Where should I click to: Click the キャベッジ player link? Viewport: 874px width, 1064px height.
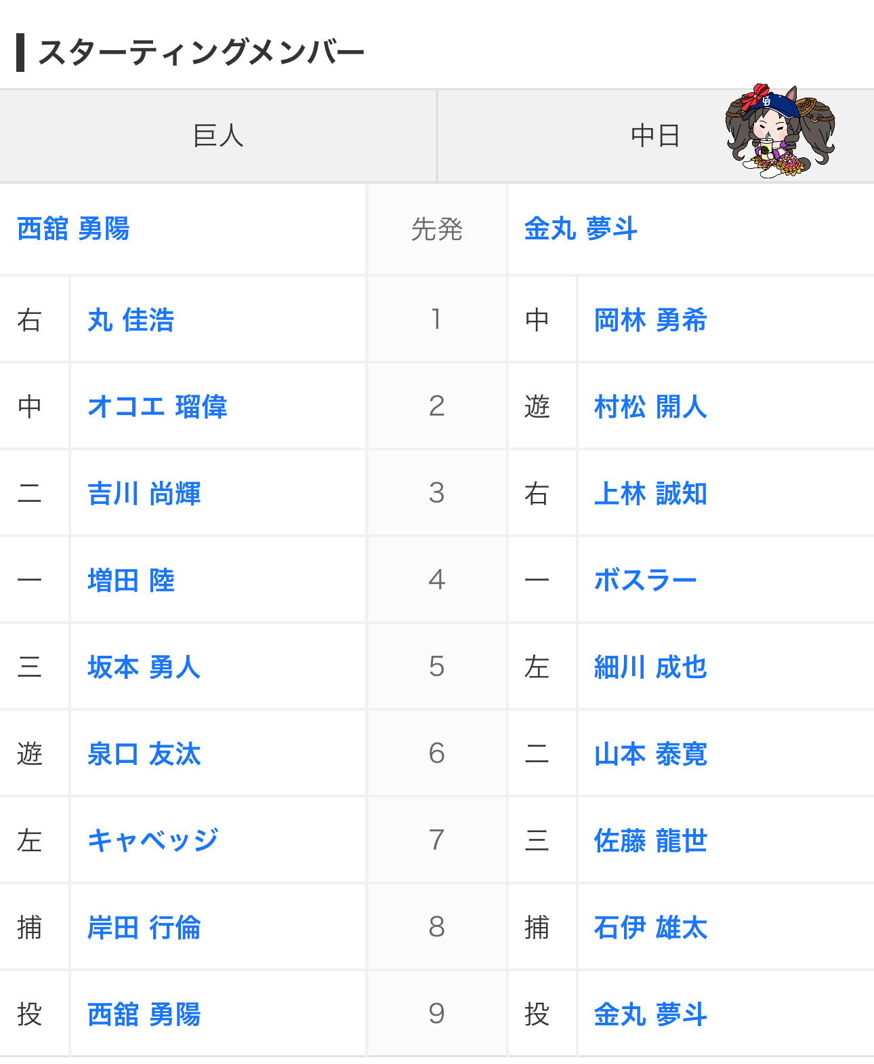click(152, 841)
